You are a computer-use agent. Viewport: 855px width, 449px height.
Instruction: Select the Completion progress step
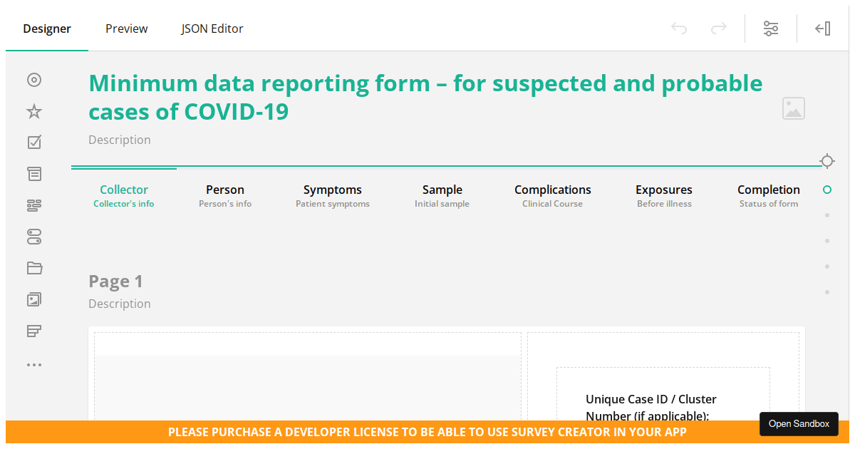coord(768,195)
